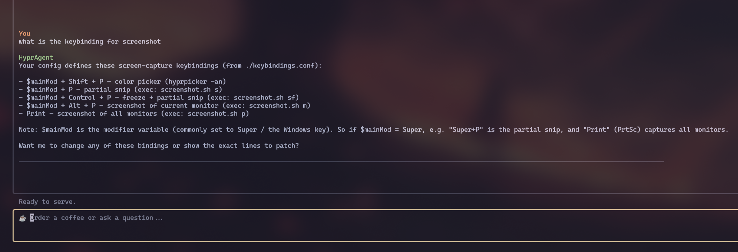Screen dimensions: 738x252
Task: Select the freeze + partial snip line
Action: click(159, 97)
